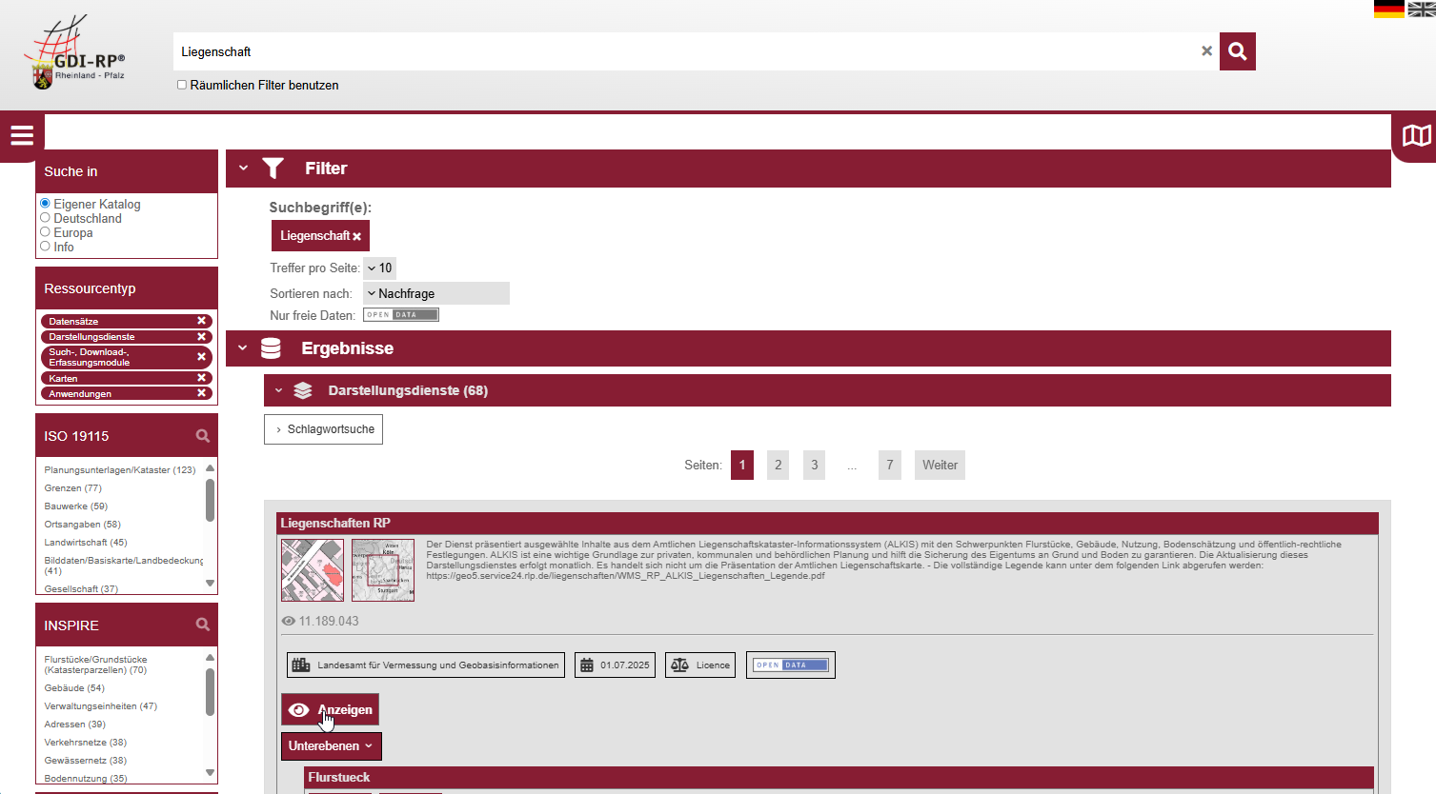Open the Sortieren nach dropdown
The image size is (1436, 794).
(436, 293)
